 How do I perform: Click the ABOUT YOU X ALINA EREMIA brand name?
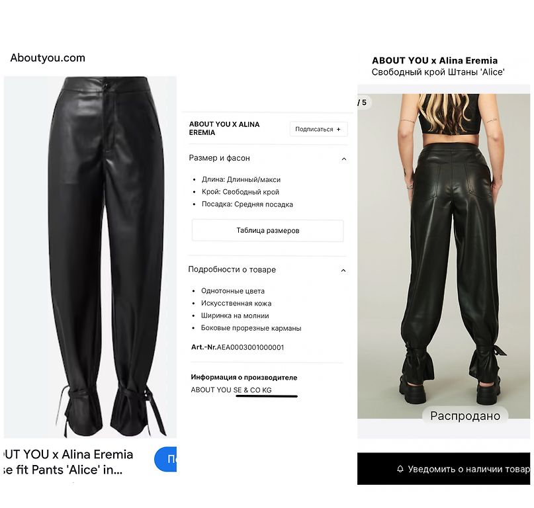tap(224, 128)
